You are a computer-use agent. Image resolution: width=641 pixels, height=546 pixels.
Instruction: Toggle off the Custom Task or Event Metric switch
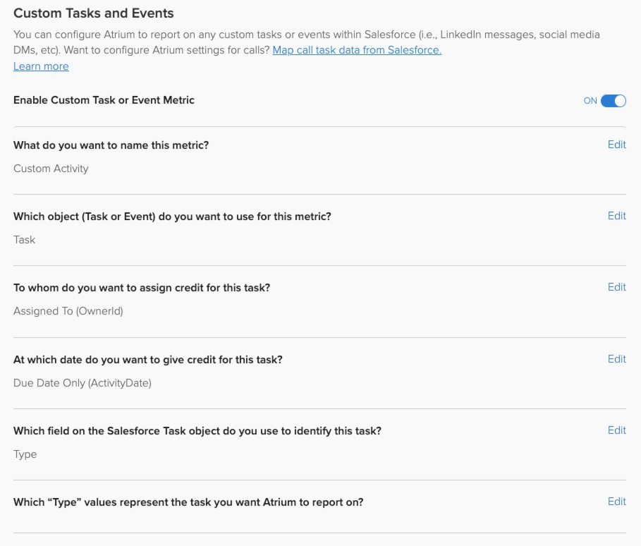pos(613,101)
